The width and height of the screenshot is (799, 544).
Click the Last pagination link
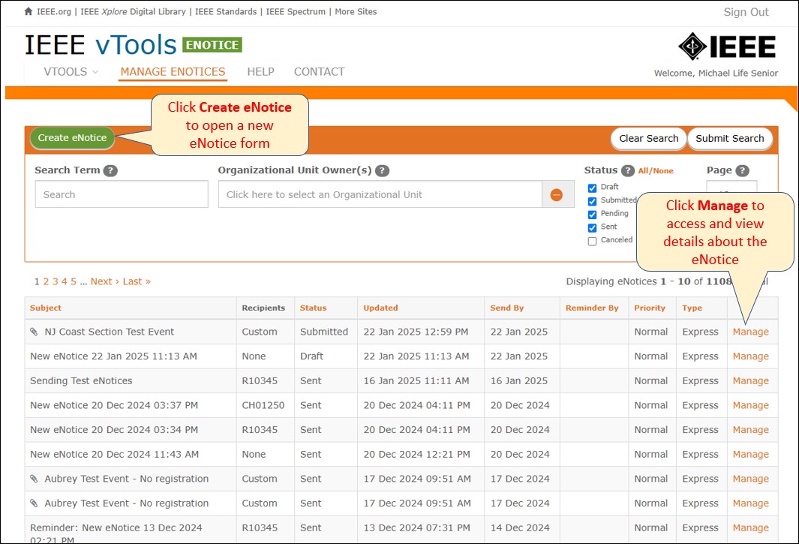137,281
